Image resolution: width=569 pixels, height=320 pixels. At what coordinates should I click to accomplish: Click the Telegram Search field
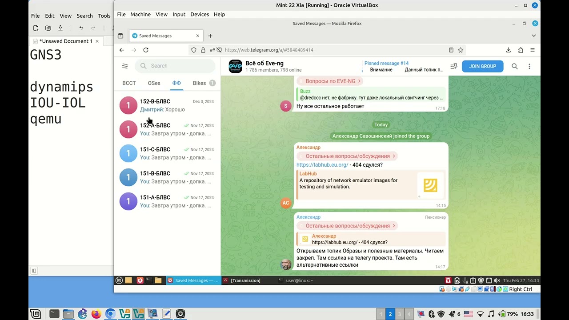pyautogui.click(x=175, y=66)
